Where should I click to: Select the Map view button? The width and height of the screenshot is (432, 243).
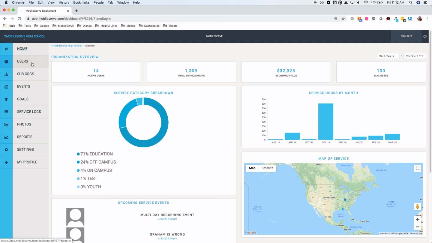[x=252, y=168]
